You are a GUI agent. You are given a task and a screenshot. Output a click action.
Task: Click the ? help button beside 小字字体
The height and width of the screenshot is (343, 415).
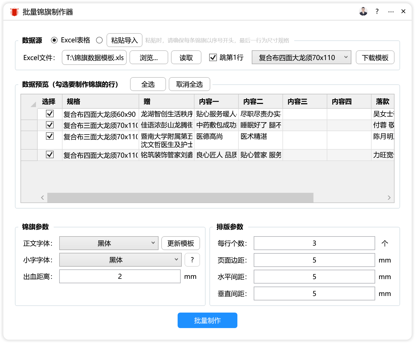[x=192, y=260]
